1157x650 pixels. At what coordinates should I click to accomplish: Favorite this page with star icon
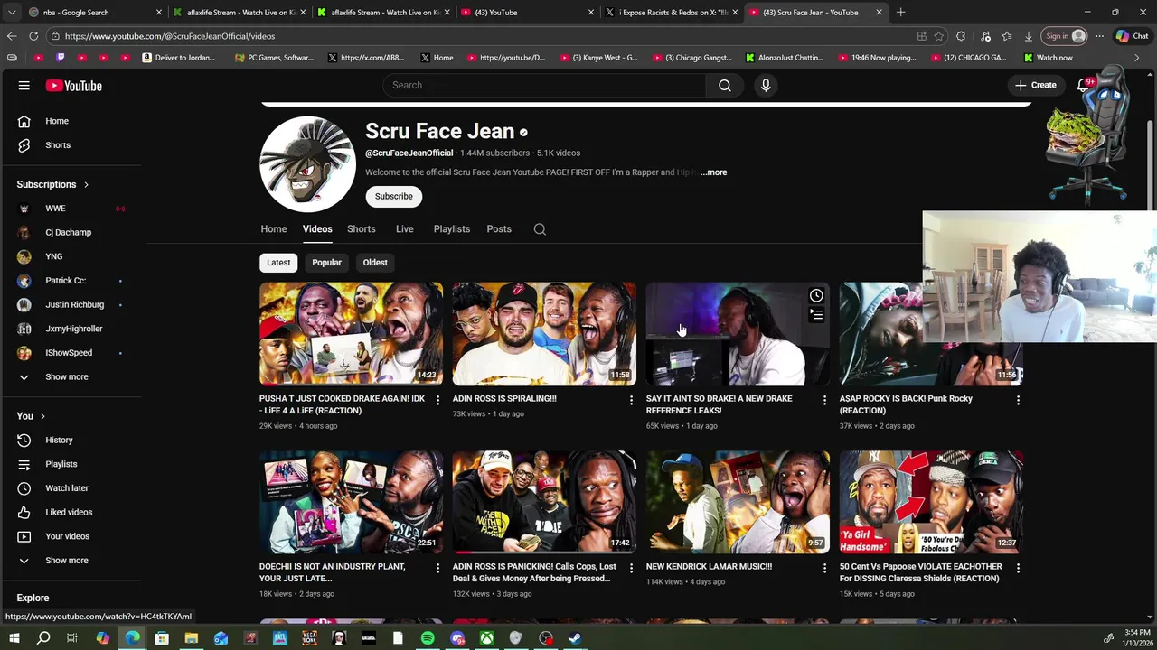[939, 36]
